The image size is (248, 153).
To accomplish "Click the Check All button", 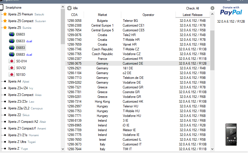I will (193, 8).
